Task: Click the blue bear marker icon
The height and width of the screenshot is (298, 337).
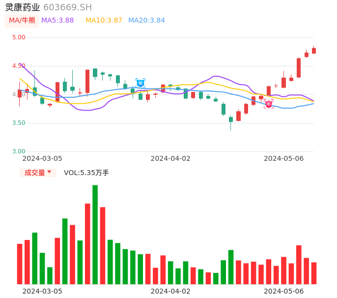Action: click(x=140, y=83)
